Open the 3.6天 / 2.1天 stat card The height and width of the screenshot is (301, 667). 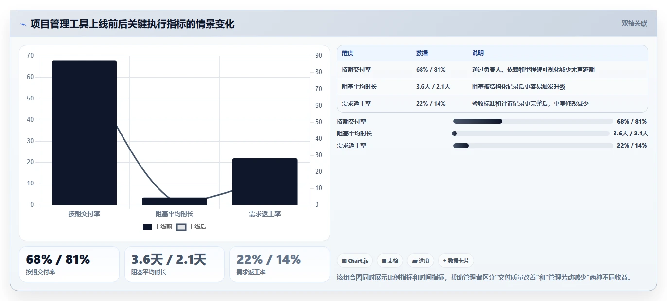click(x=175, y=264)
